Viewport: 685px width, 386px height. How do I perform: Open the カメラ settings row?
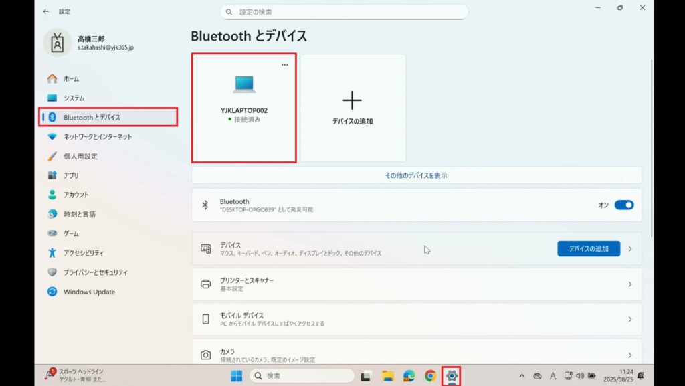pyautogui.click(x=416, y=355)
